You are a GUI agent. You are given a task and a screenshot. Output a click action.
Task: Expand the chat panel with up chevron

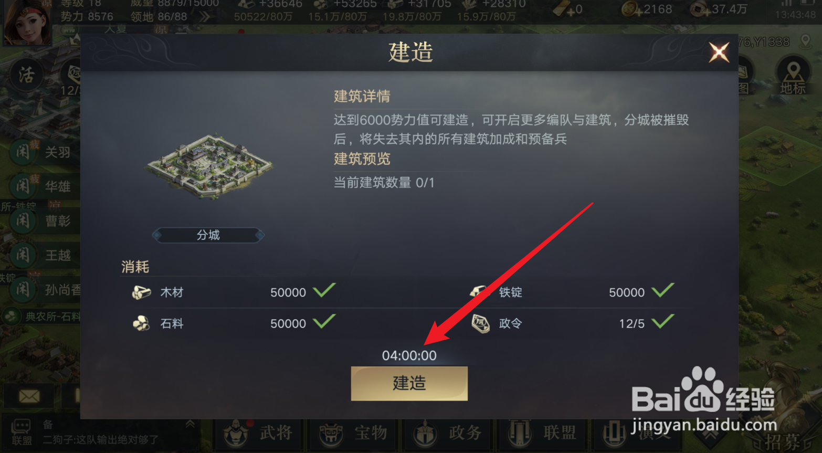point(190,424)
